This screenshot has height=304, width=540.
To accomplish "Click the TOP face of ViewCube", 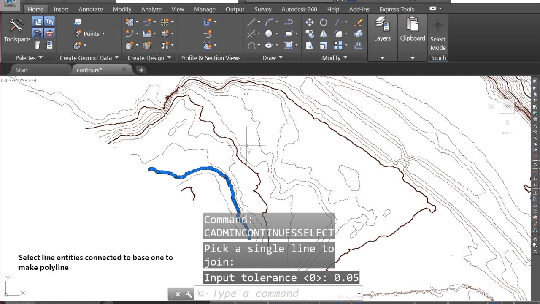I will (507, 106).
